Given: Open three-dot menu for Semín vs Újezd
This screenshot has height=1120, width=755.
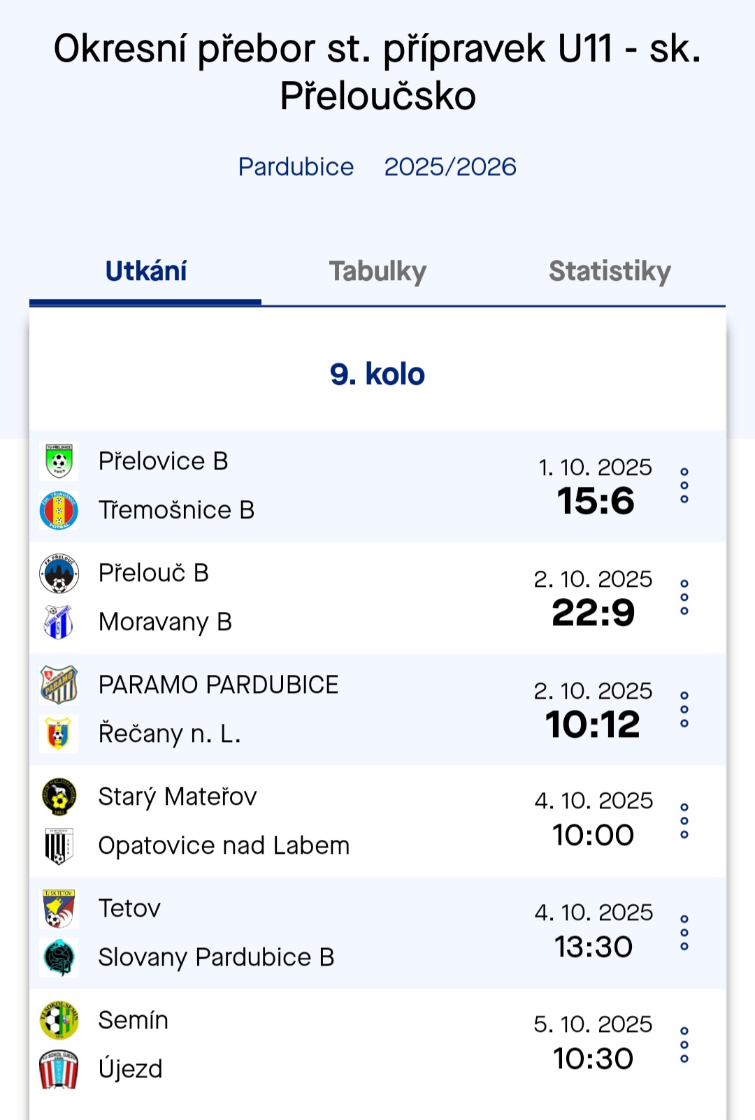Looking at the screenshot, I should (684, 1045).
